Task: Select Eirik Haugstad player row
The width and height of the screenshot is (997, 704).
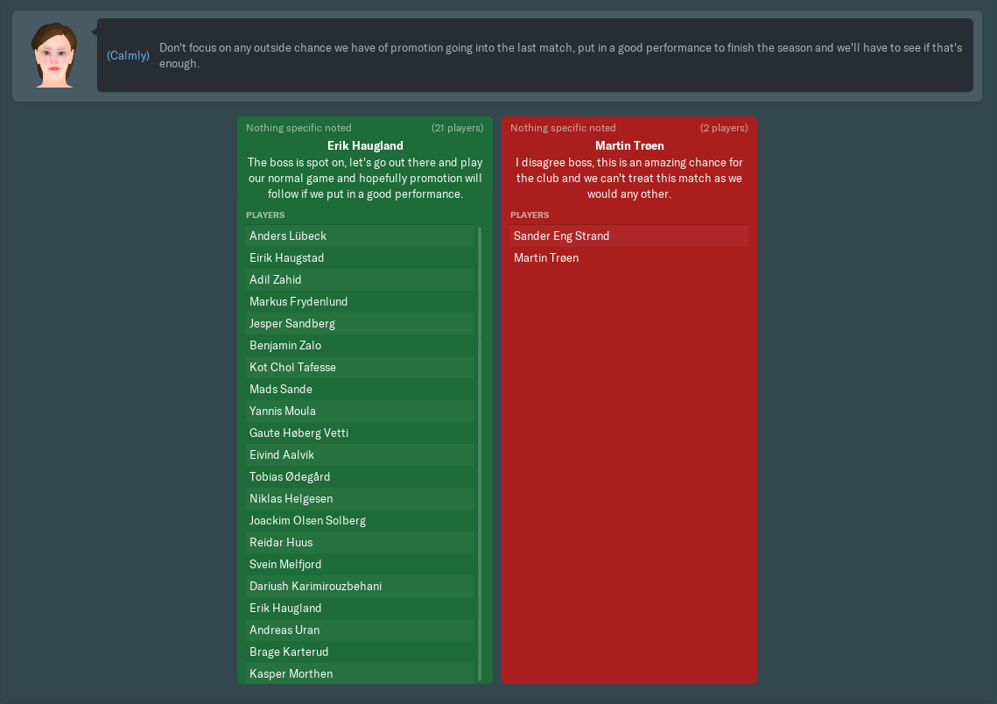Action: (x=287, y=258)
